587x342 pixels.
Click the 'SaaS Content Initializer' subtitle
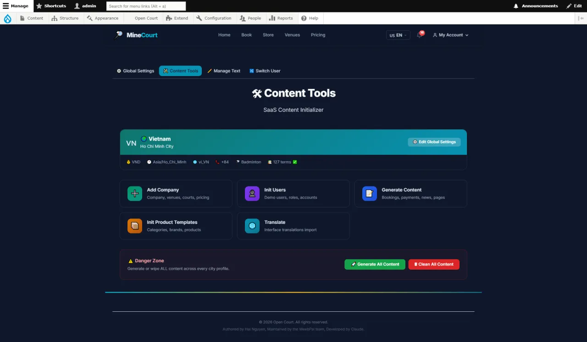click(x=293, y=110)
